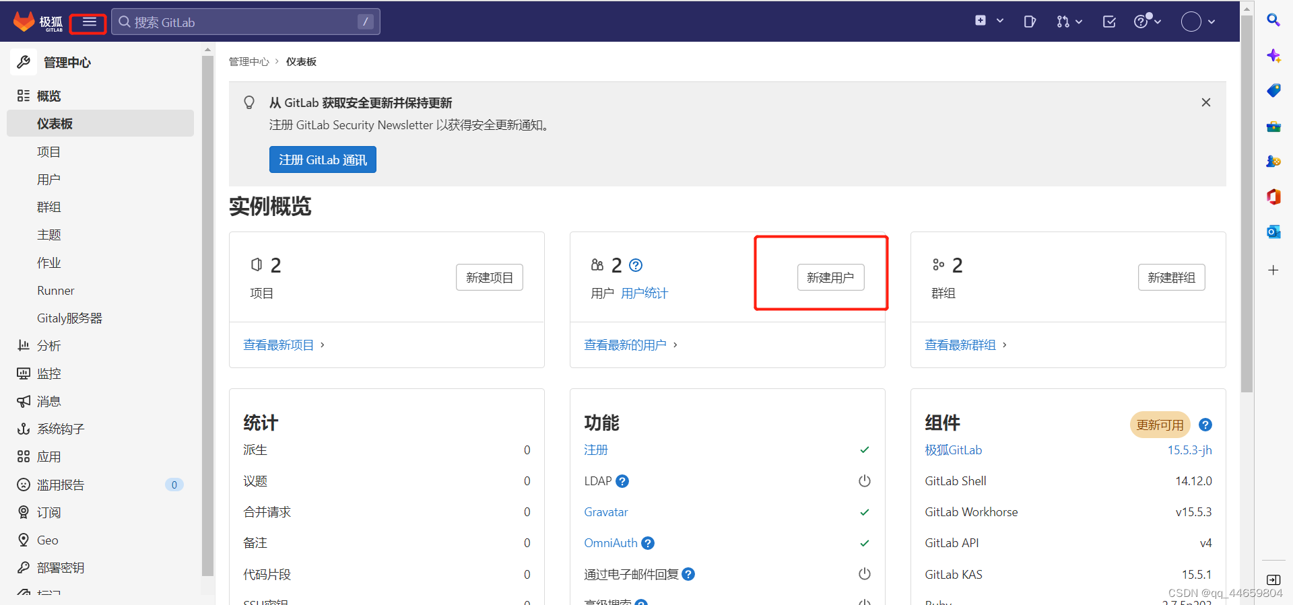Click the 新建用户 button

(x=830, y=277)
